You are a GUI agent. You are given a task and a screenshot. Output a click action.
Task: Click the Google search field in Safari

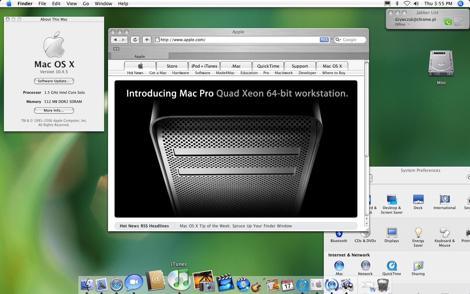pyautogui.click(x=351, y=40)
